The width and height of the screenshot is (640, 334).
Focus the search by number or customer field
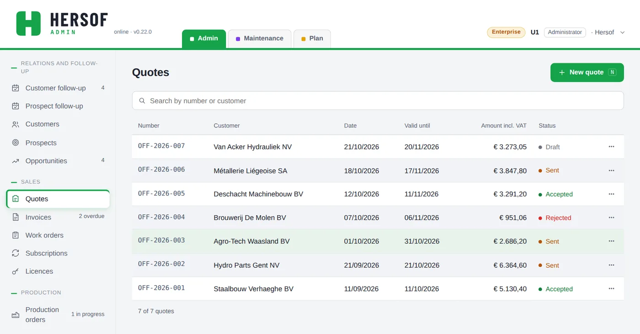click(378, 101)
